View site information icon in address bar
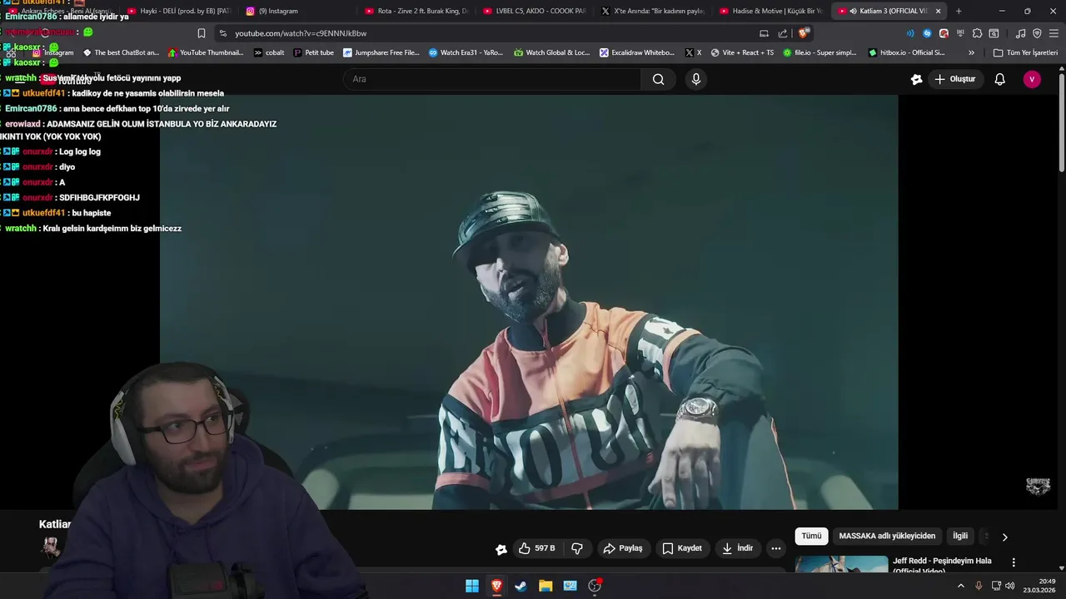Screen dimensions: 1066x599 [x=222, y=33]
